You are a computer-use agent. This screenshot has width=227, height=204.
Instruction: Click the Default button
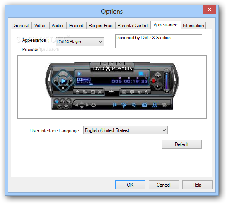coord(182,144)
